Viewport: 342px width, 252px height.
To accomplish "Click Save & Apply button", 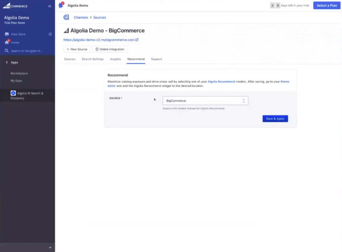I will (x=275, y=119).
